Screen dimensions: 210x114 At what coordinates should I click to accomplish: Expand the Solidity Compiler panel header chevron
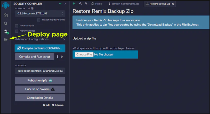click(x=65, y=4)
